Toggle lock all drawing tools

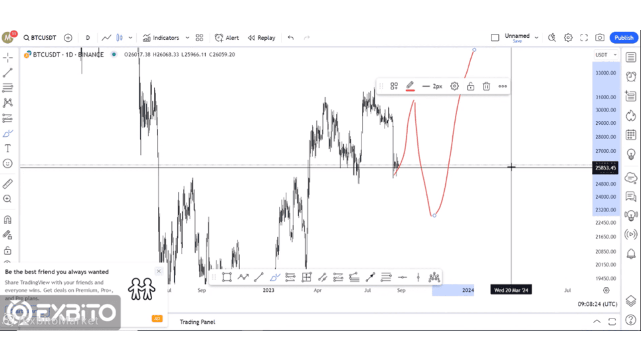(8, 251)
